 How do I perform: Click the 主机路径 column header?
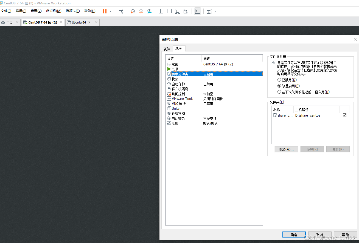coord(316,109)
